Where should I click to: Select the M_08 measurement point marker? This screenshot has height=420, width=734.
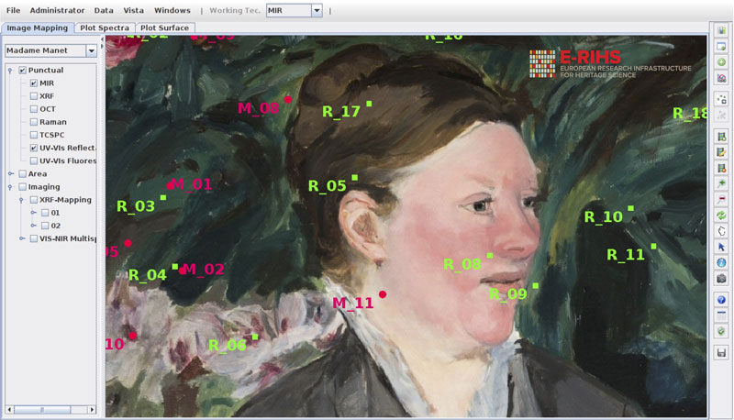pos(288,99)
